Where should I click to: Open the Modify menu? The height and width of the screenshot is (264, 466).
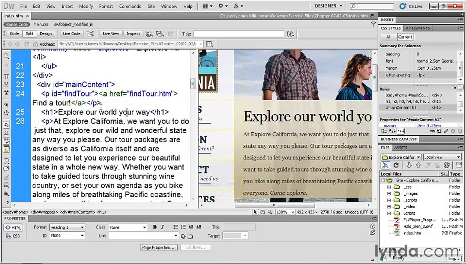[86, 6]
